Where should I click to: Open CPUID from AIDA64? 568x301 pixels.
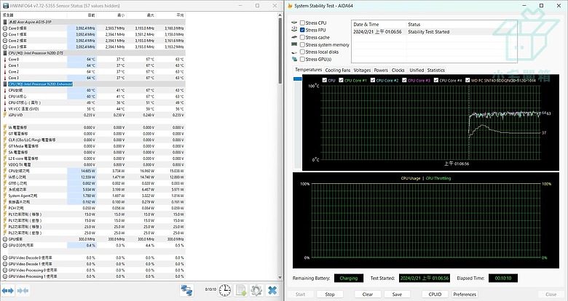[x=435, y=294]
